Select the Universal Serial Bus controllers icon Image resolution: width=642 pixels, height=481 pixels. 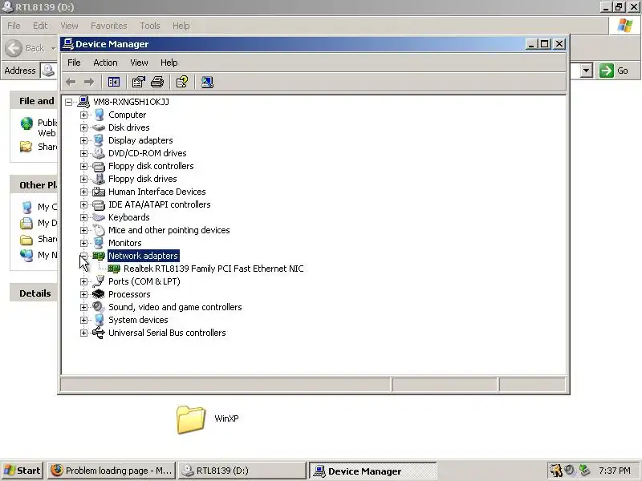(x=99, y=333)
